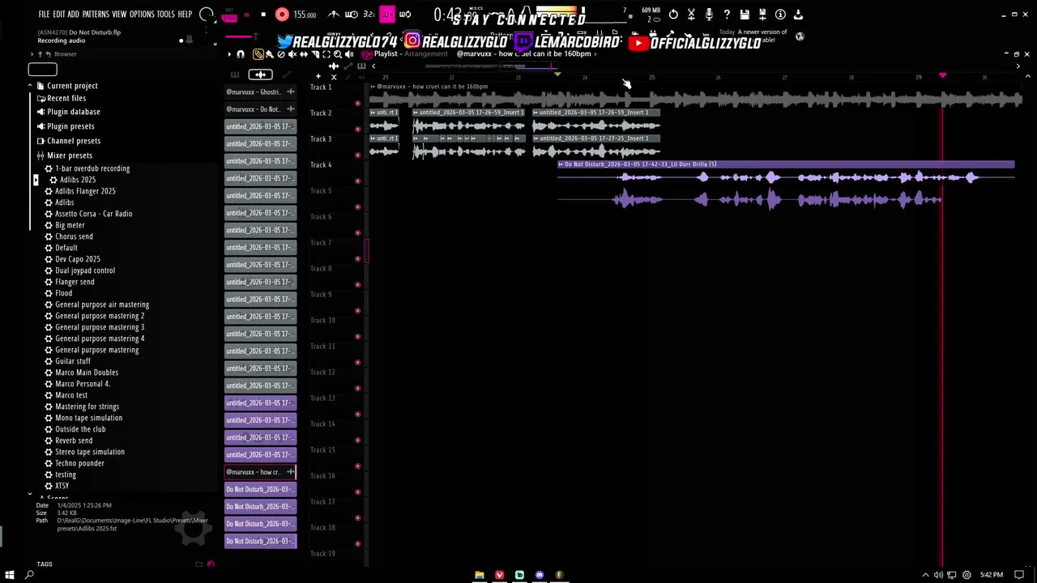Open Do Not Disturb clip menu on Track 4
This screenshot has width=1037, height=583.
[x=561, y=164]
